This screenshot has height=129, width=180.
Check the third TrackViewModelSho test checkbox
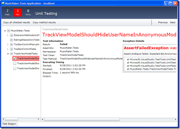15,68
